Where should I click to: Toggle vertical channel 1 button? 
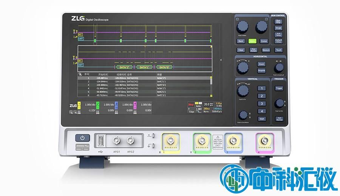click(261, 88)
